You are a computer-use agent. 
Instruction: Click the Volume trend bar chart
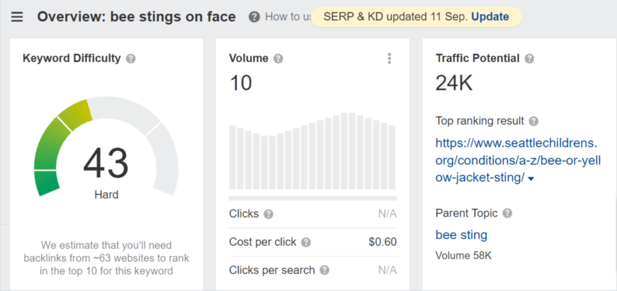(x=313, y=151)
